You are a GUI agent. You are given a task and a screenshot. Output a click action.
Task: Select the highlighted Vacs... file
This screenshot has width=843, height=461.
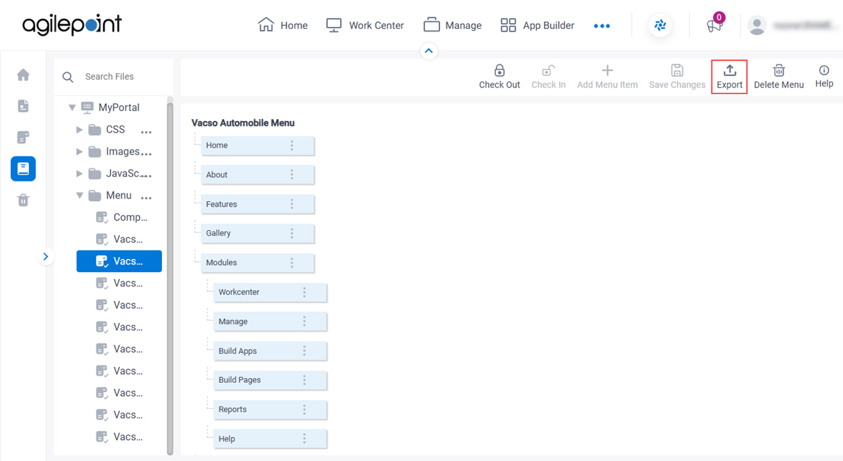(x=119, y=261)
